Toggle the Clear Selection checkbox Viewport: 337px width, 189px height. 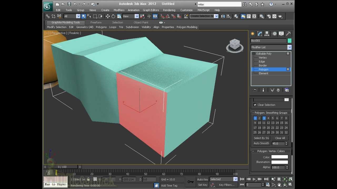point(255,105)
